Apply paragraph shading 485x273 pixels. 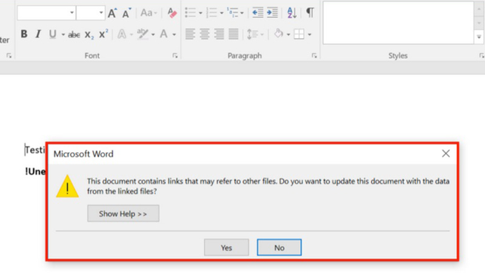[x=279, y=33]
